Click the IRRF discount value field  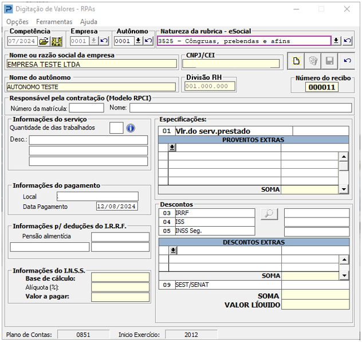point(317,213)
